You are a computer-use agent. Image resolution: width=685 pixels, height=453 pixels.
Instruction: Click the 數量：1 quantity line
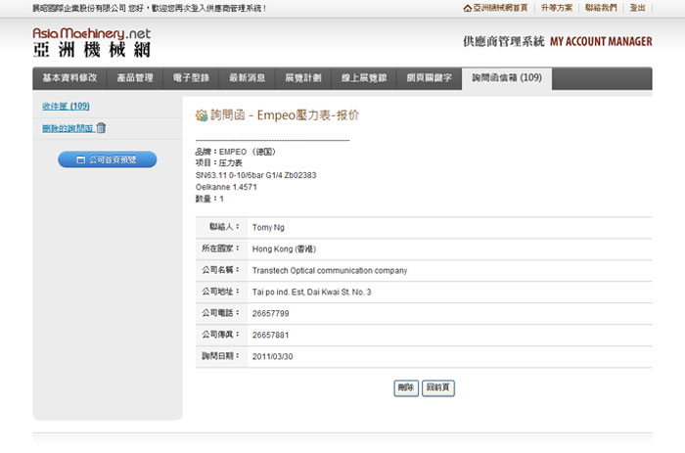click(209, 199)
